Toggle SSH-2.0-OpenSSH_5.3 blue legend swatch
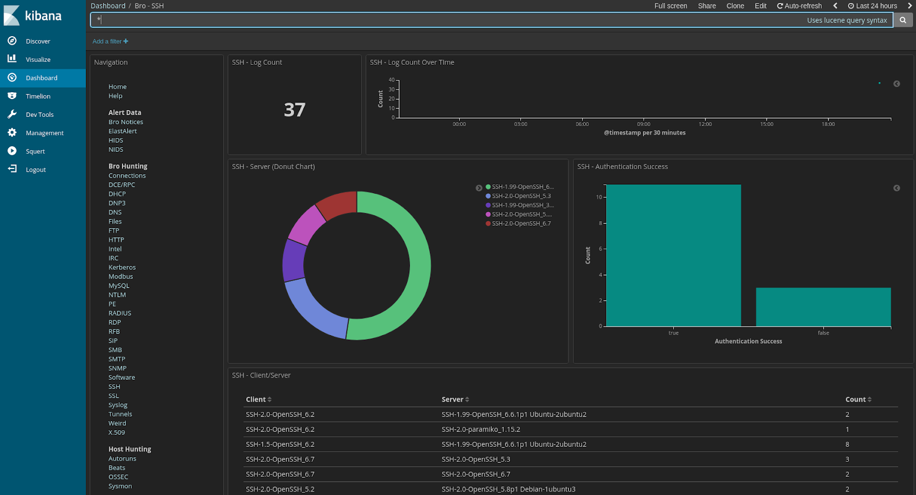916x495 pixels. 488,196
